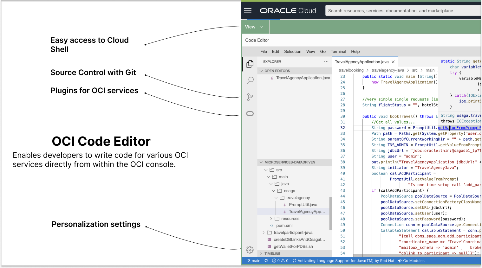Click the More Actions ellipsis in Explorer header
Viewport: 482px width, 268px height.
click(x=326, y=61)
